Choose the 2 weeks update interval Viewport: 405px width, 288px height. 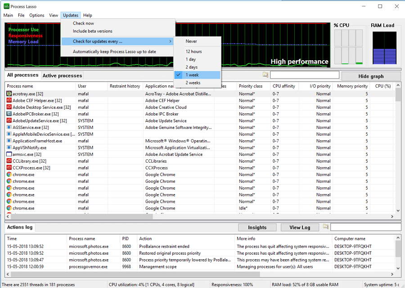tap(198, 83)
